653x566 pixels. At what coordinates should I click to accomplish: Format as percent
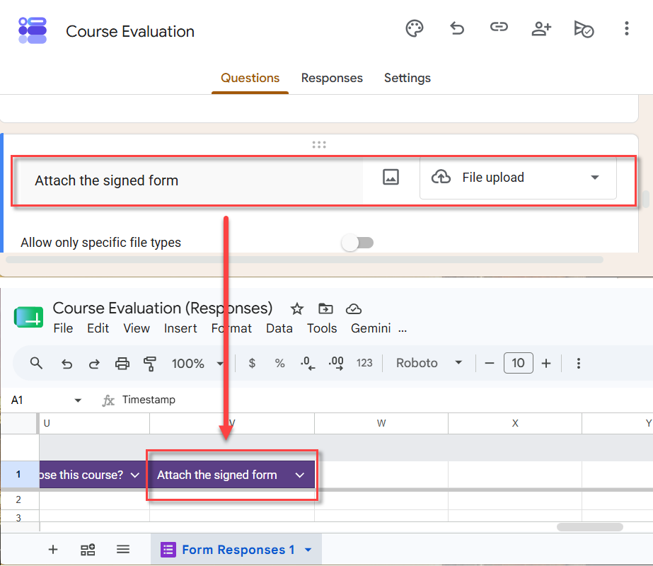tap(280, 363)
